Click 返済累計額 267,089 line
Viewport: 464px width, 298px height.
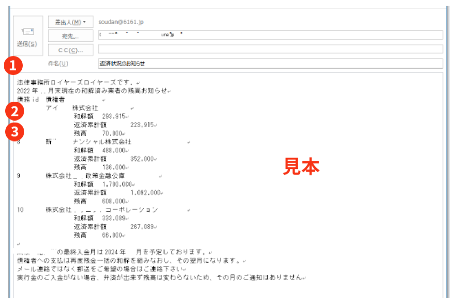click(x=115, y=227)
